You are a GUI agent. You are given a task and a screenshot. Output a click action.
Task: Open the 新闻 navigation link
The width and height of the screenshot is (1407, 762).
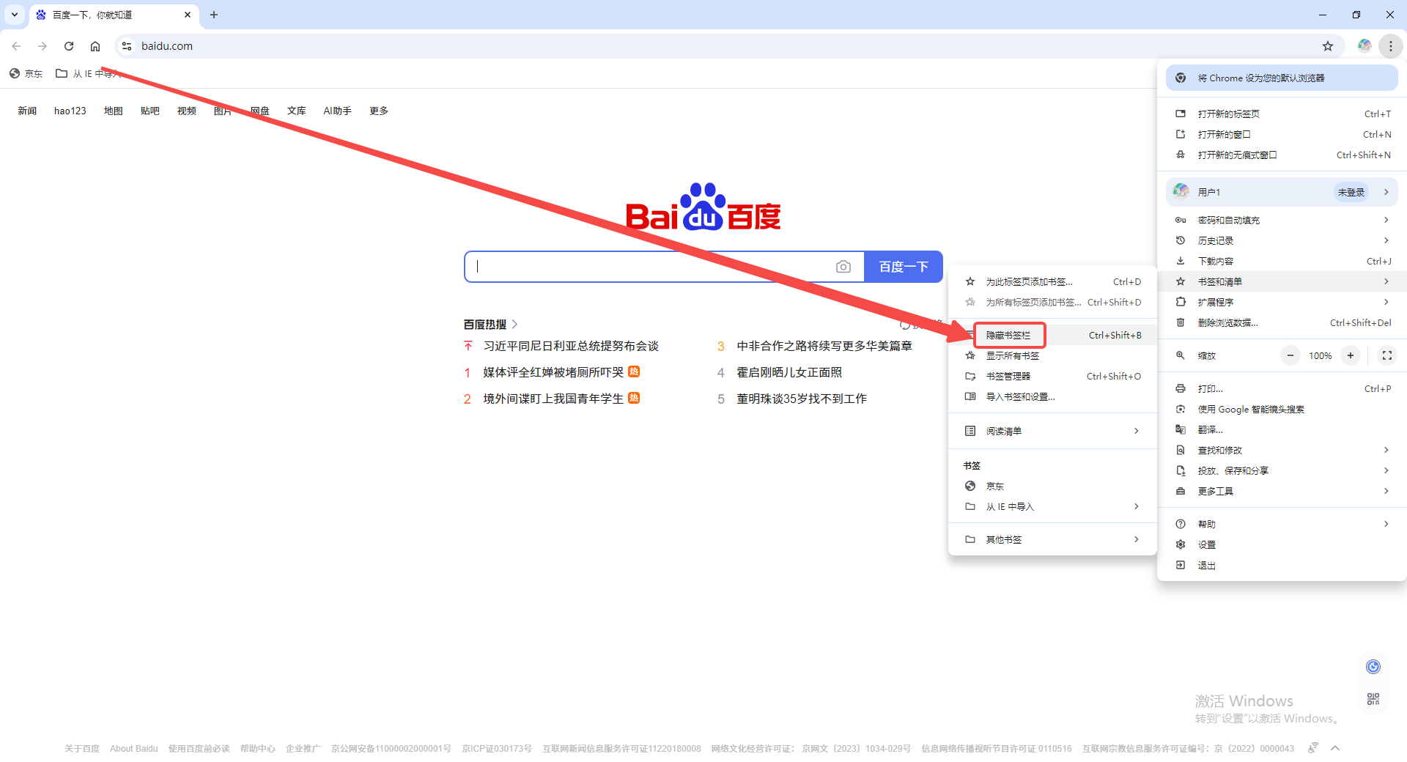pos(27,111)
